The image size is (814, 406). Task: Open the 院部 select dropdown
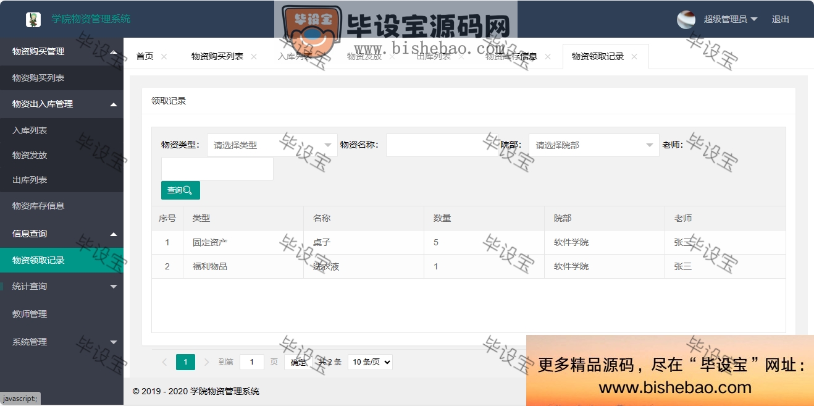pyautogui.click(x=594, y=145)
